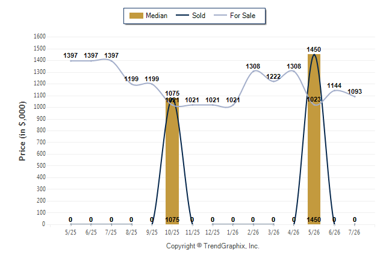This screenshot has width=389, height=261.
Task: Click the gold bar for 5/26
Action: pyautogui.click(x=314, y=140)
